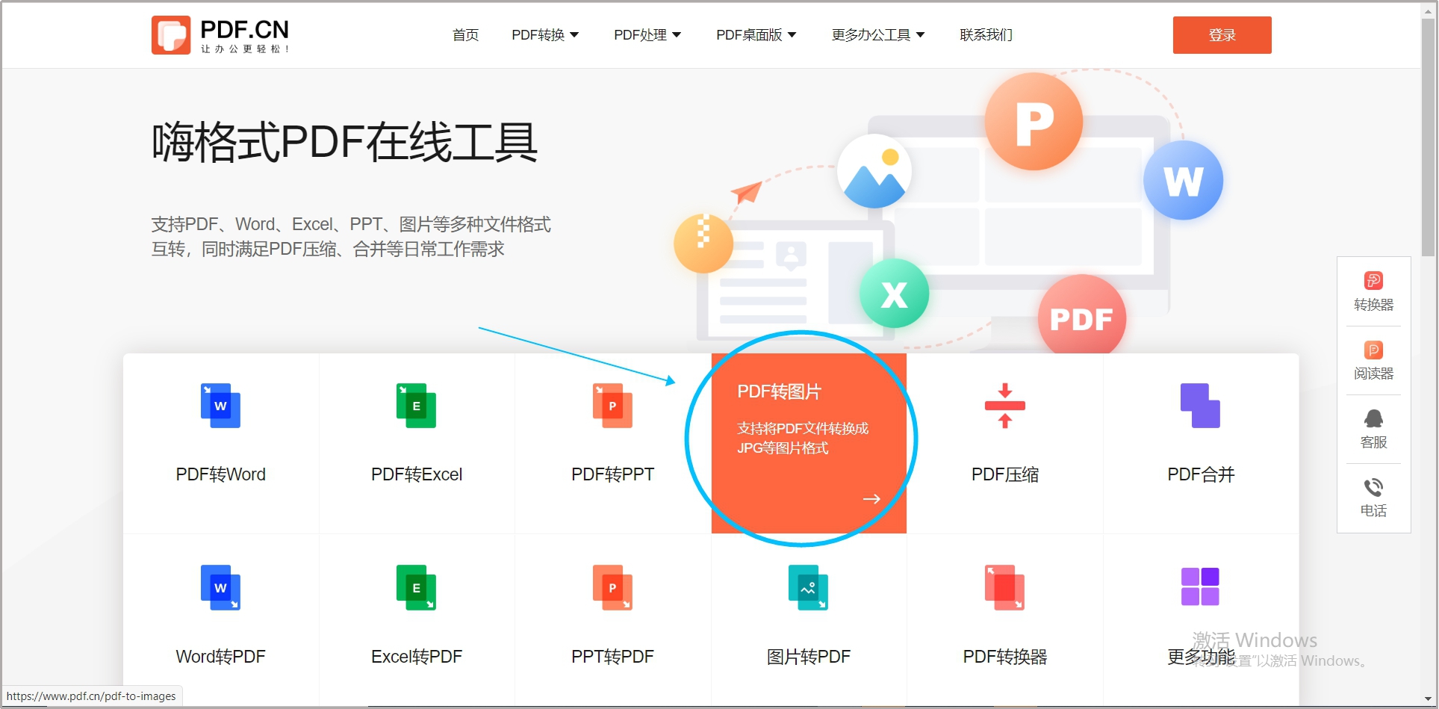Click the scrollbar down arrow
This screenshot has width=1439, height=709.
(1428, 699)
